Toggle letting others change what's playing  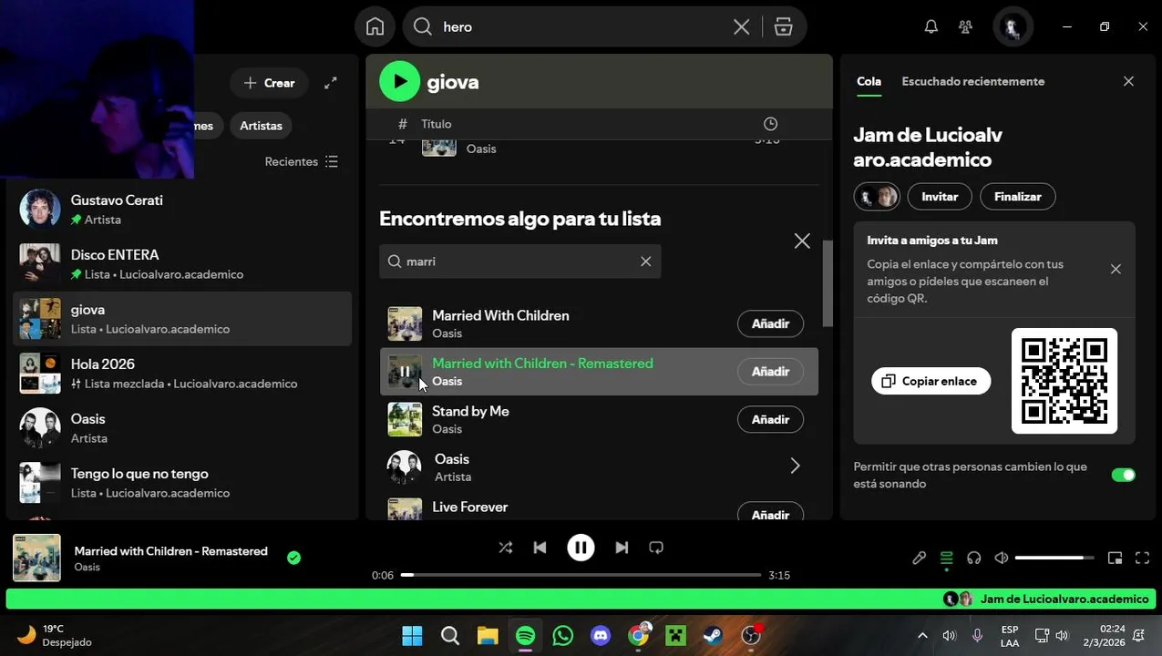coord(1124,475)
